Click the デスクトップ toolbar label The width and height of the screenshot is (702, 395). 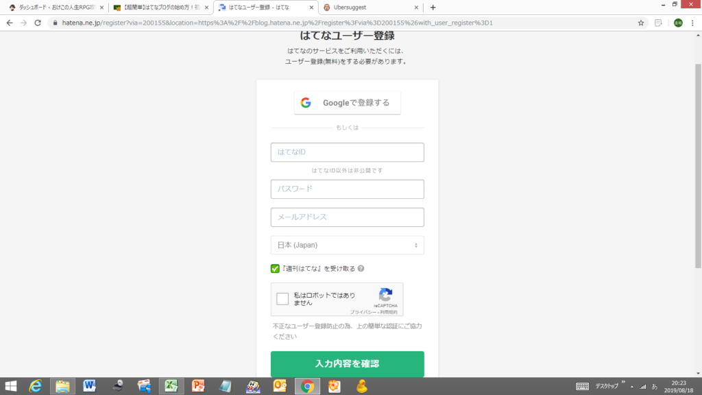607,387
